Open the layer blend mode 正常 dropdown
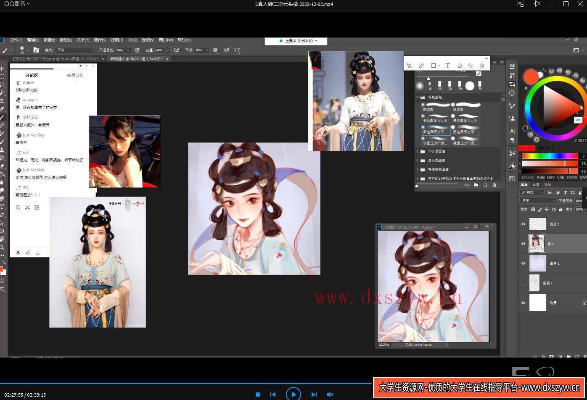The width and height of the screenshot is (587, 400). coord(538,201)
